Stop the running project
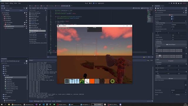The image size is (188, 106). (174, 3)
